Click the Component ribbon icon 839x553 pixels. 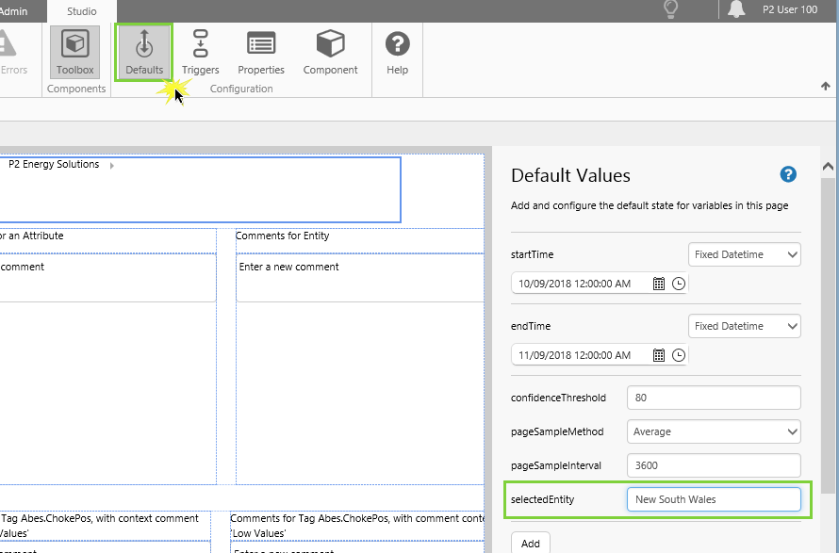pyautogui.click(x=330, y=53)
